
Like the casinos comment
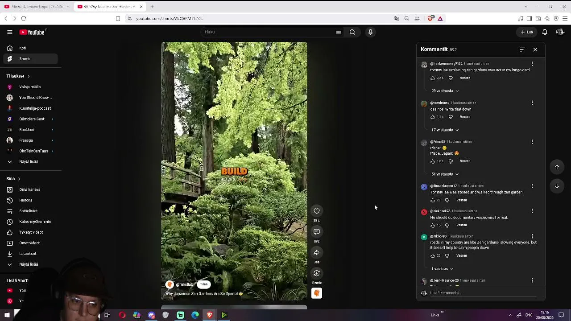coord(433,117)
